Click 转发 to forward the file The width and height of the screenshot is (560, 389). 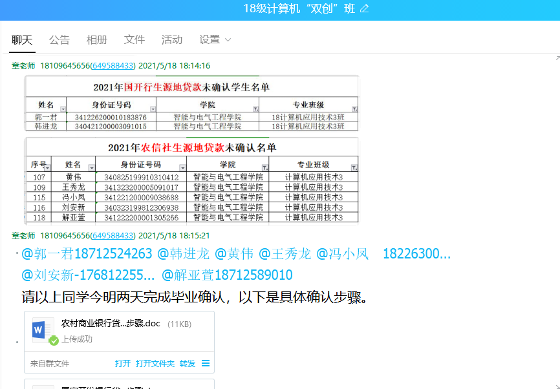pos(188,364)
